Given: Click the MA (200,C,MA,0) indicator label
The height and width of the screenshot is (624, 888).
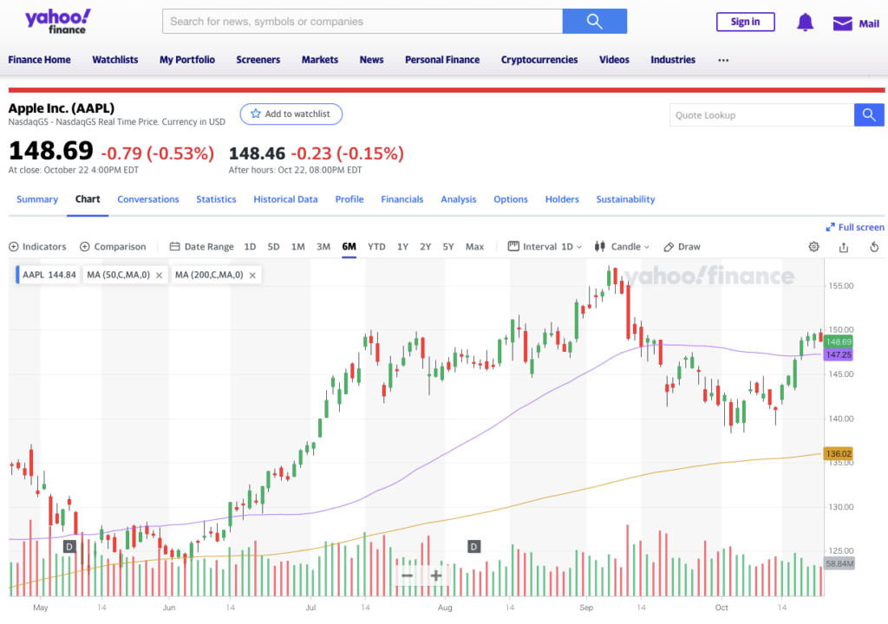Looking at the screenshot, I should click(209, 276).
